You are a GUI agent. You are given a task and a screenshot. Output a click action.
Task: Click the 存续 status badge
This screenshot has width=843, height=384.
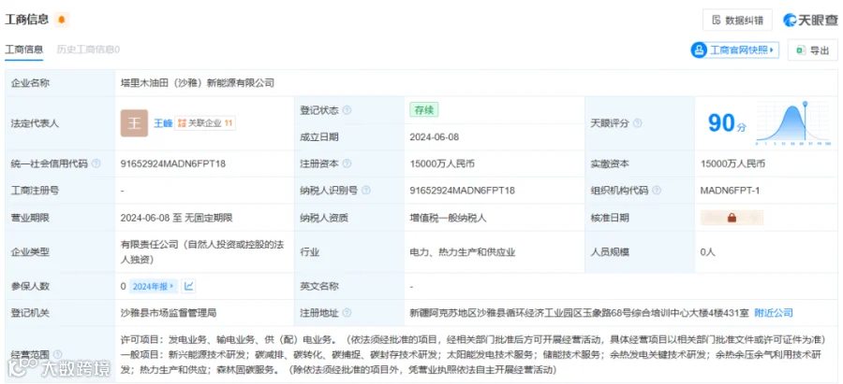coord(423,110)
